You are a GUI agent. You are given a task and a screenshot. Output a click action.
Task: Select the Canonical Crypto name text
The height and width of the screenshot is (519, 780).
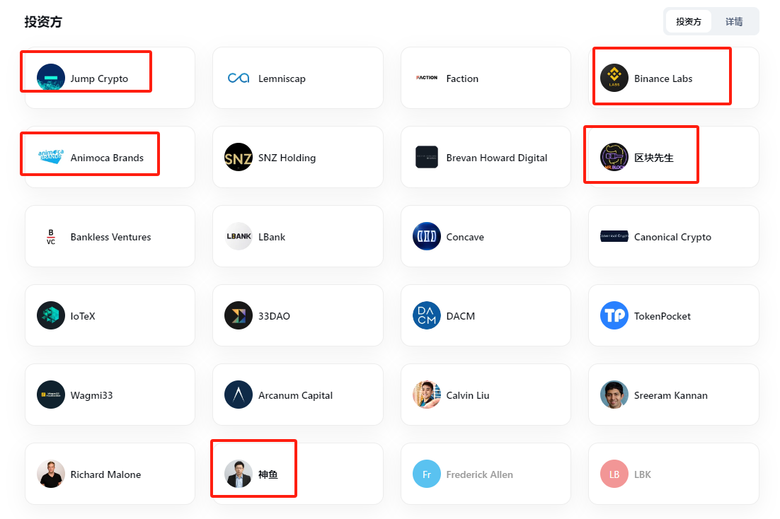672,237
